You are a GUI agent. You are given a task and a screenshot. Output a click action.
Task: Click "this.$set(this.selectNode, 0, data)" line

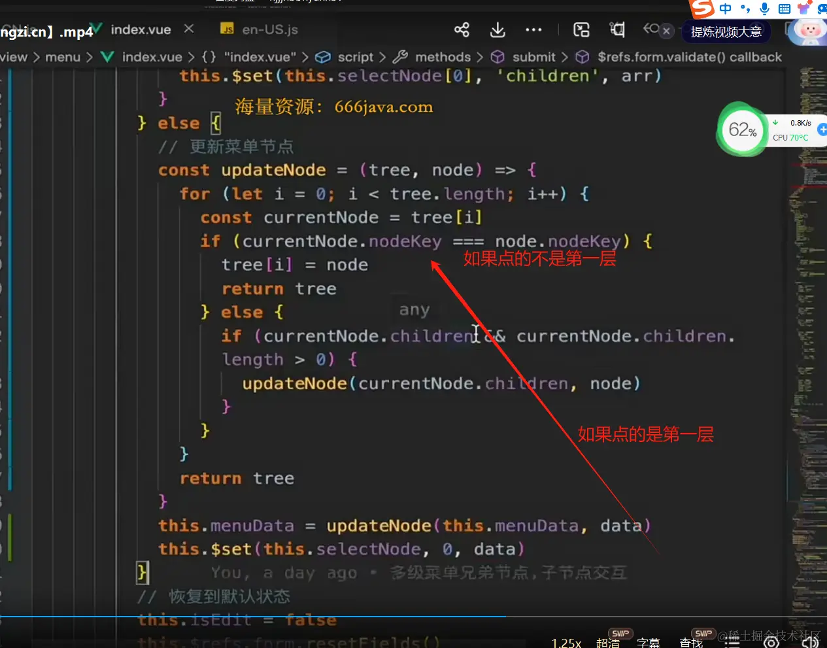click(x=341, y=549)
